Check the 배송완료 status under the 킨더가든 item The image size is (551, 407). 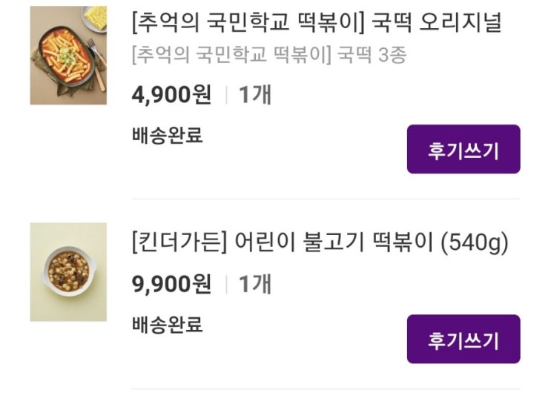tap(167, 324)
